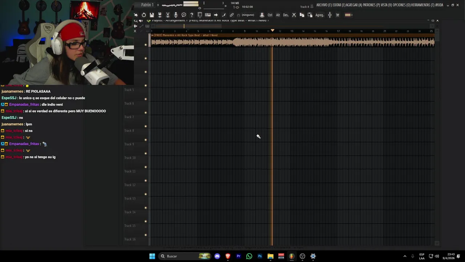Toggle the Alt modifier button

coord(278,15)
